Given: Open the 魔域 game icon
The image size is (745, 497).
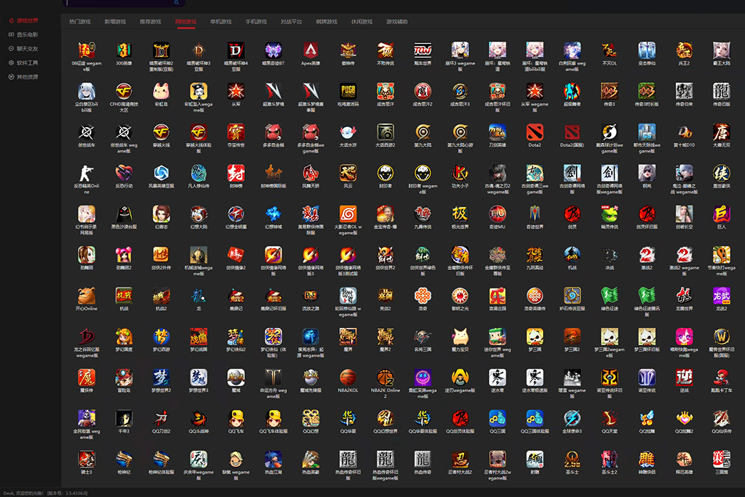Looking at the screenshot, I should [236, 377].
